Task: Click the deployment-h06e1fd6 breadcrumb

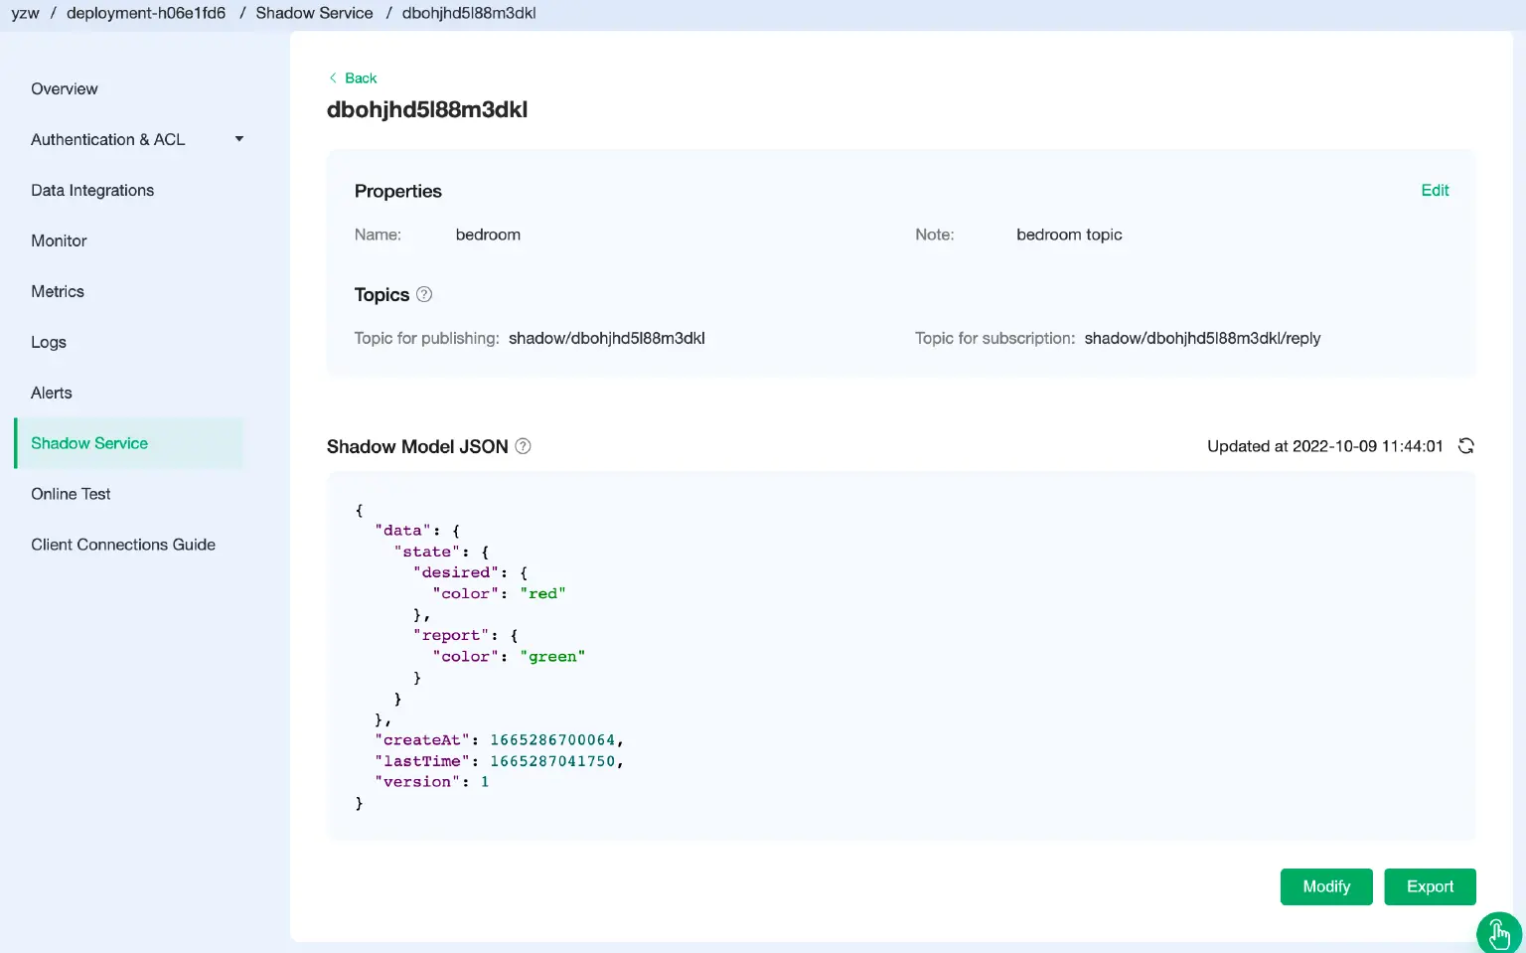Action: (146, 13)
